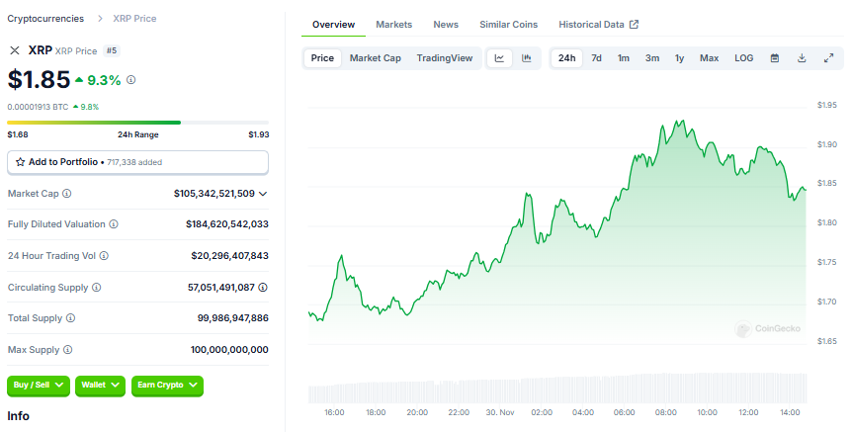Image resolution: width=852 pixels, height=432 pixels.
Task: Switch to the Markets tab
Action: [394, 25]
